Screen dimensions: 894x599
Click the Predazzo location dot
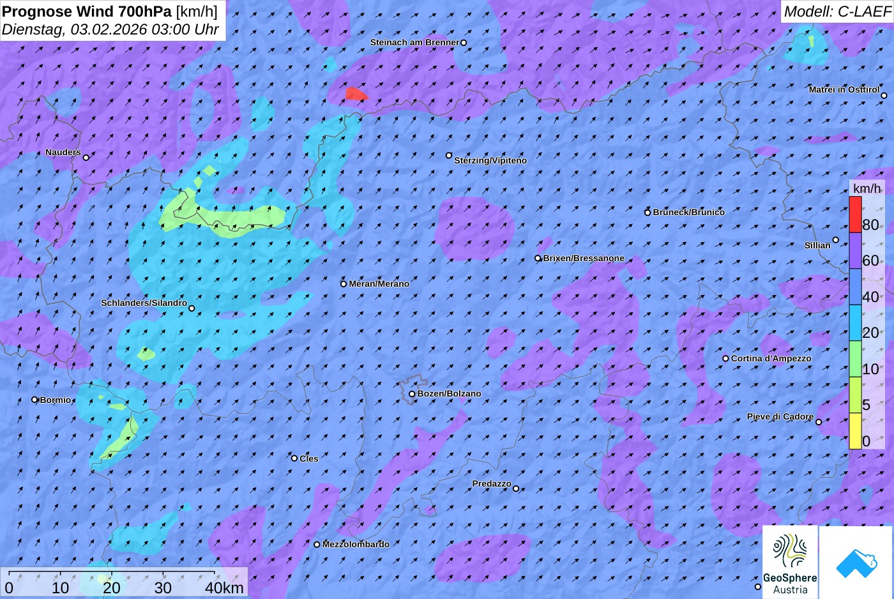pos(516,489)
